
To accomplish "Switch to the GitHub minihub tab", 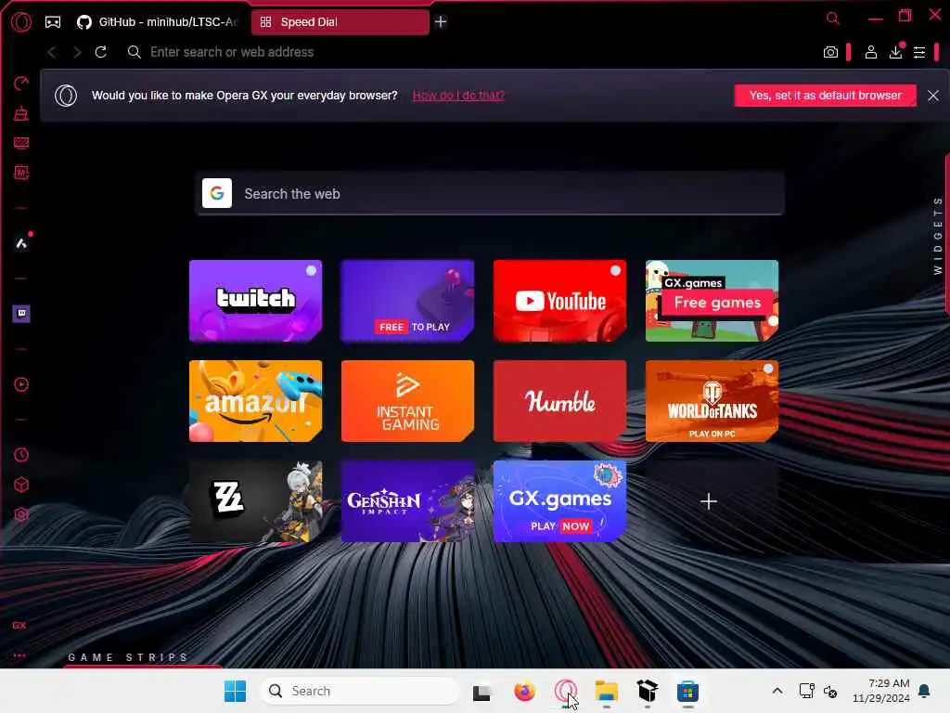I will (159, 22).
